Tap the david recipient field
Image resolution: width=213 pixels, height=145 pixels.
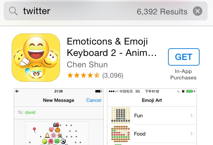tap(59, 113)
